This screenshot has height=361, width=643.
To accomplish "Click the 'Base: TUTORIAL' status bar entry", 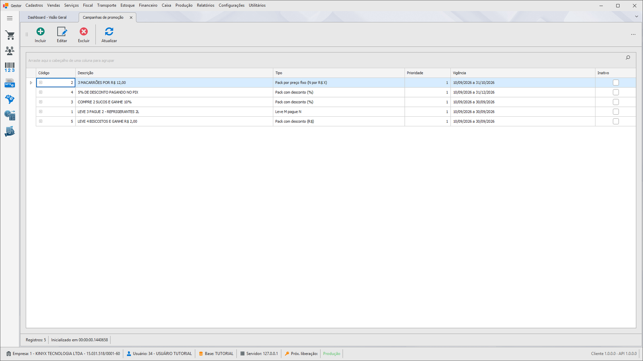I will pyautogui.click(x=216, y=354).
